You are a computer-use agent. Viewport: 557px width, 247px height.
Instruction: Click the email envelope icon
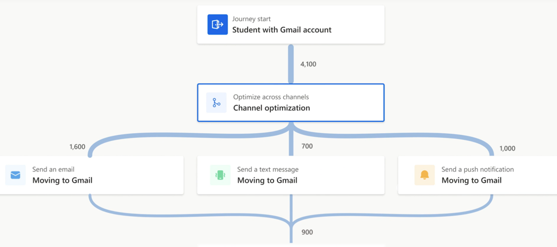point(15,175)
